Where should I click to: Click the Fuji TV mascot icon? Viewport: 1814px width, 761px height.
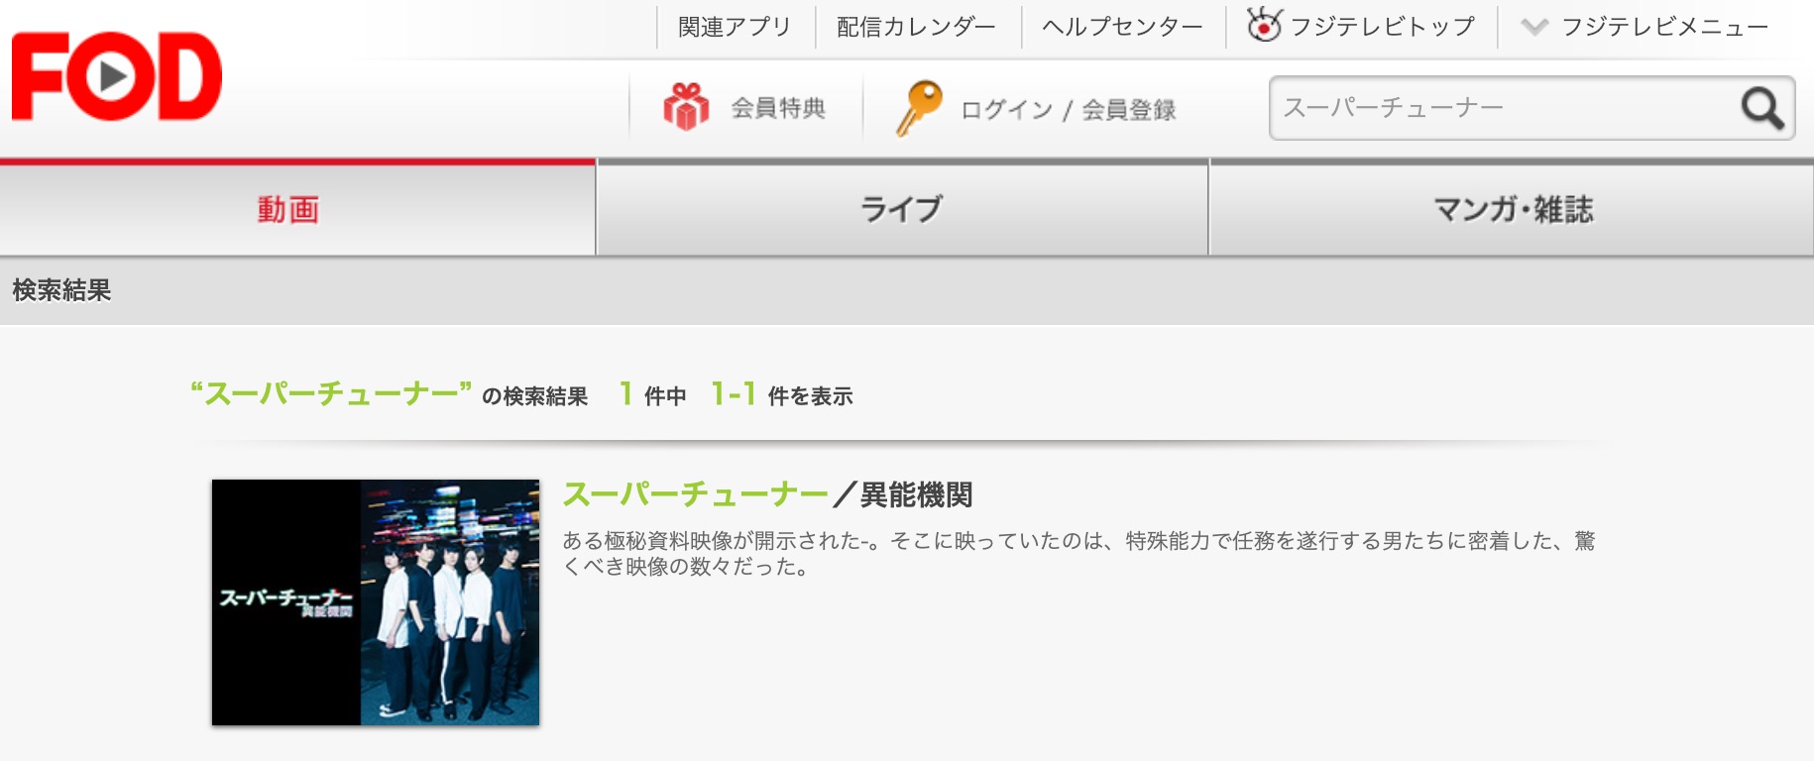[x=1264, y=25]
